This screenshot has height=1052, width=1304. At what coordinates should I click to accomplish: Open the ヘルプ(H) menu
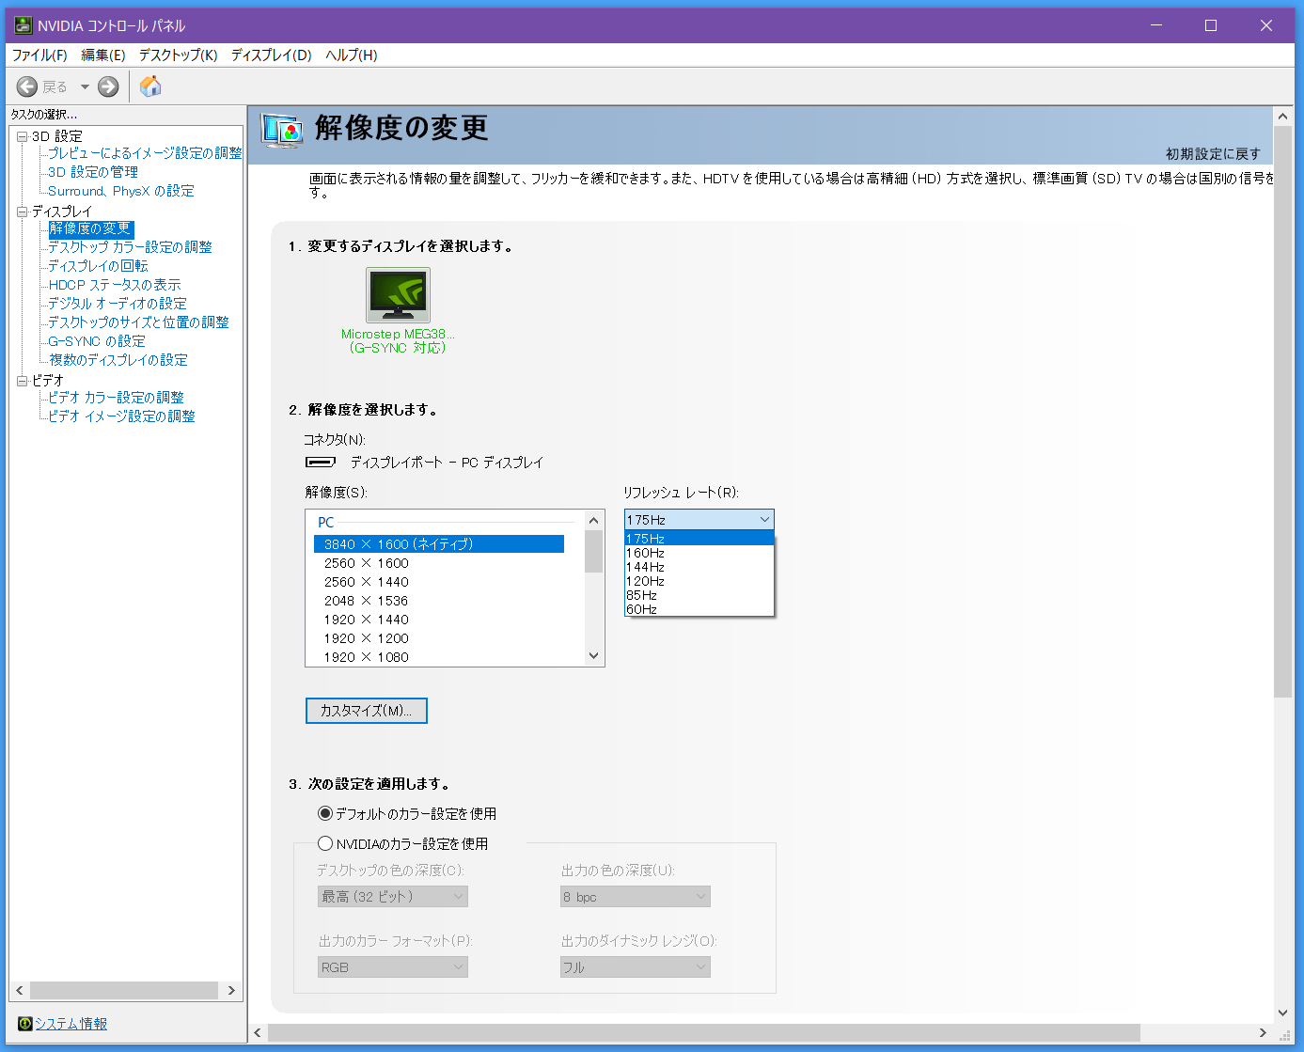point(352,55)
